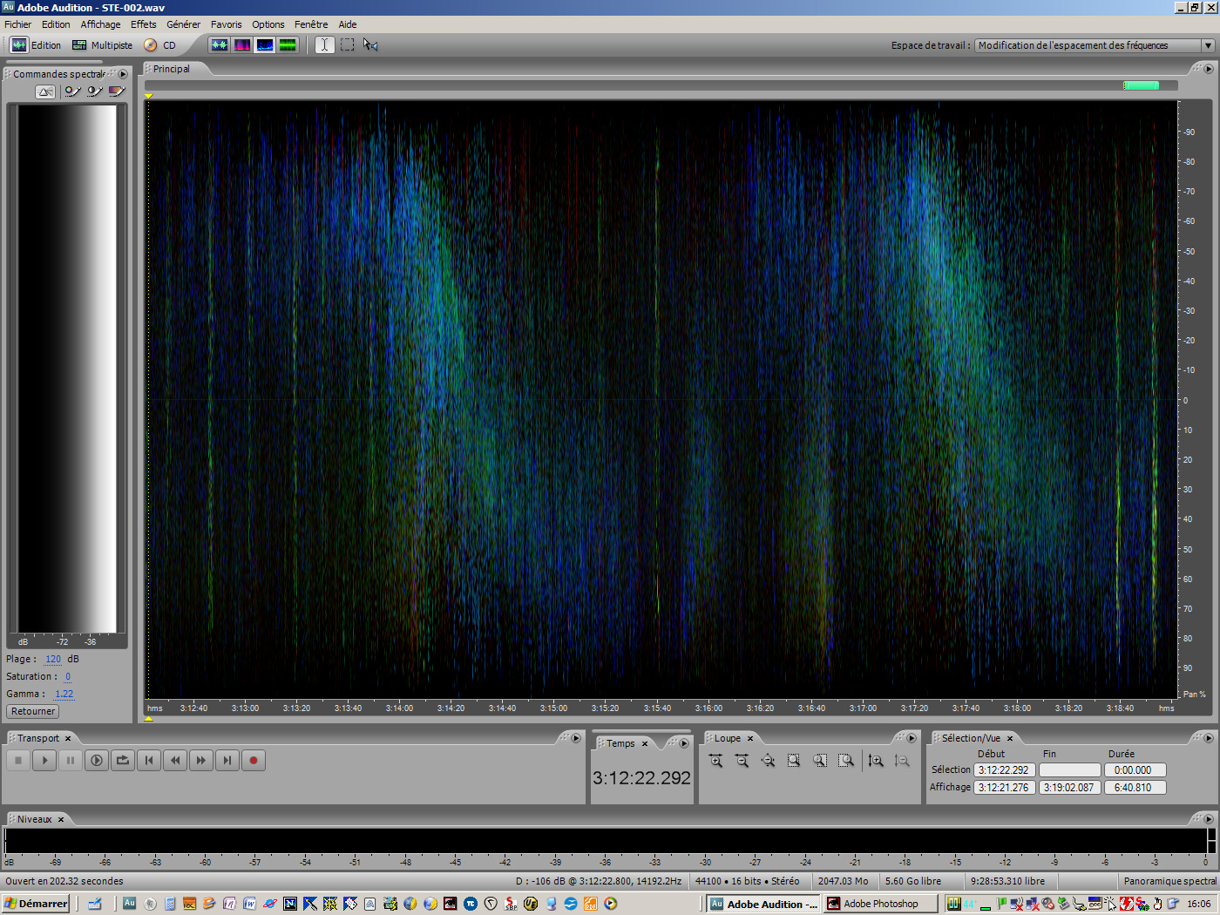
Task: Jump to the end transport button
Action: (x=227, y=761)
